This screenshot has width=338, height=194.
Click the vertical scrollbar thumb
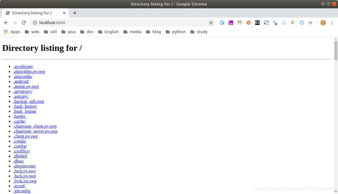click(335, 51)
